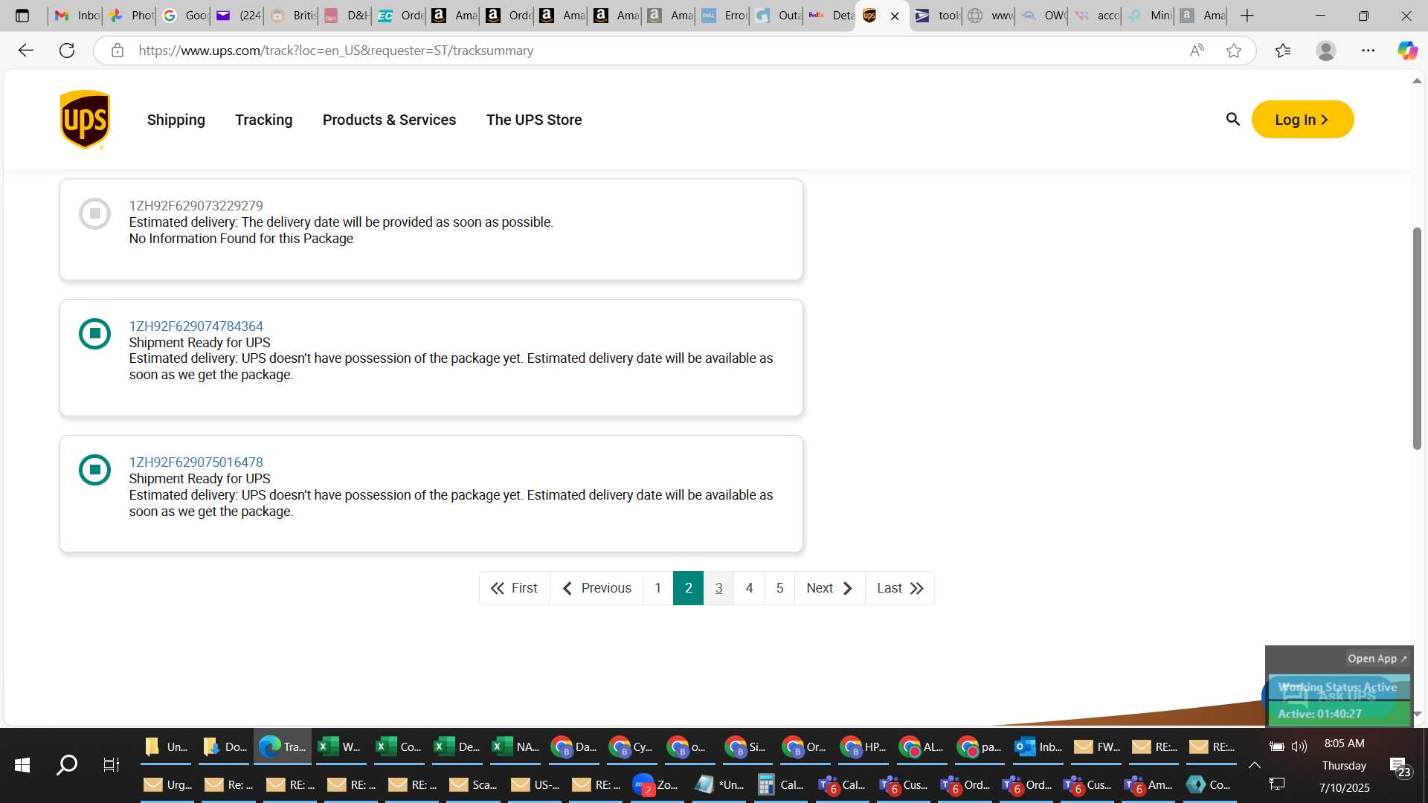Click tracking number 1ZH92F629073229279 text
Screen dimensions: 1428x803
[196, 205]
